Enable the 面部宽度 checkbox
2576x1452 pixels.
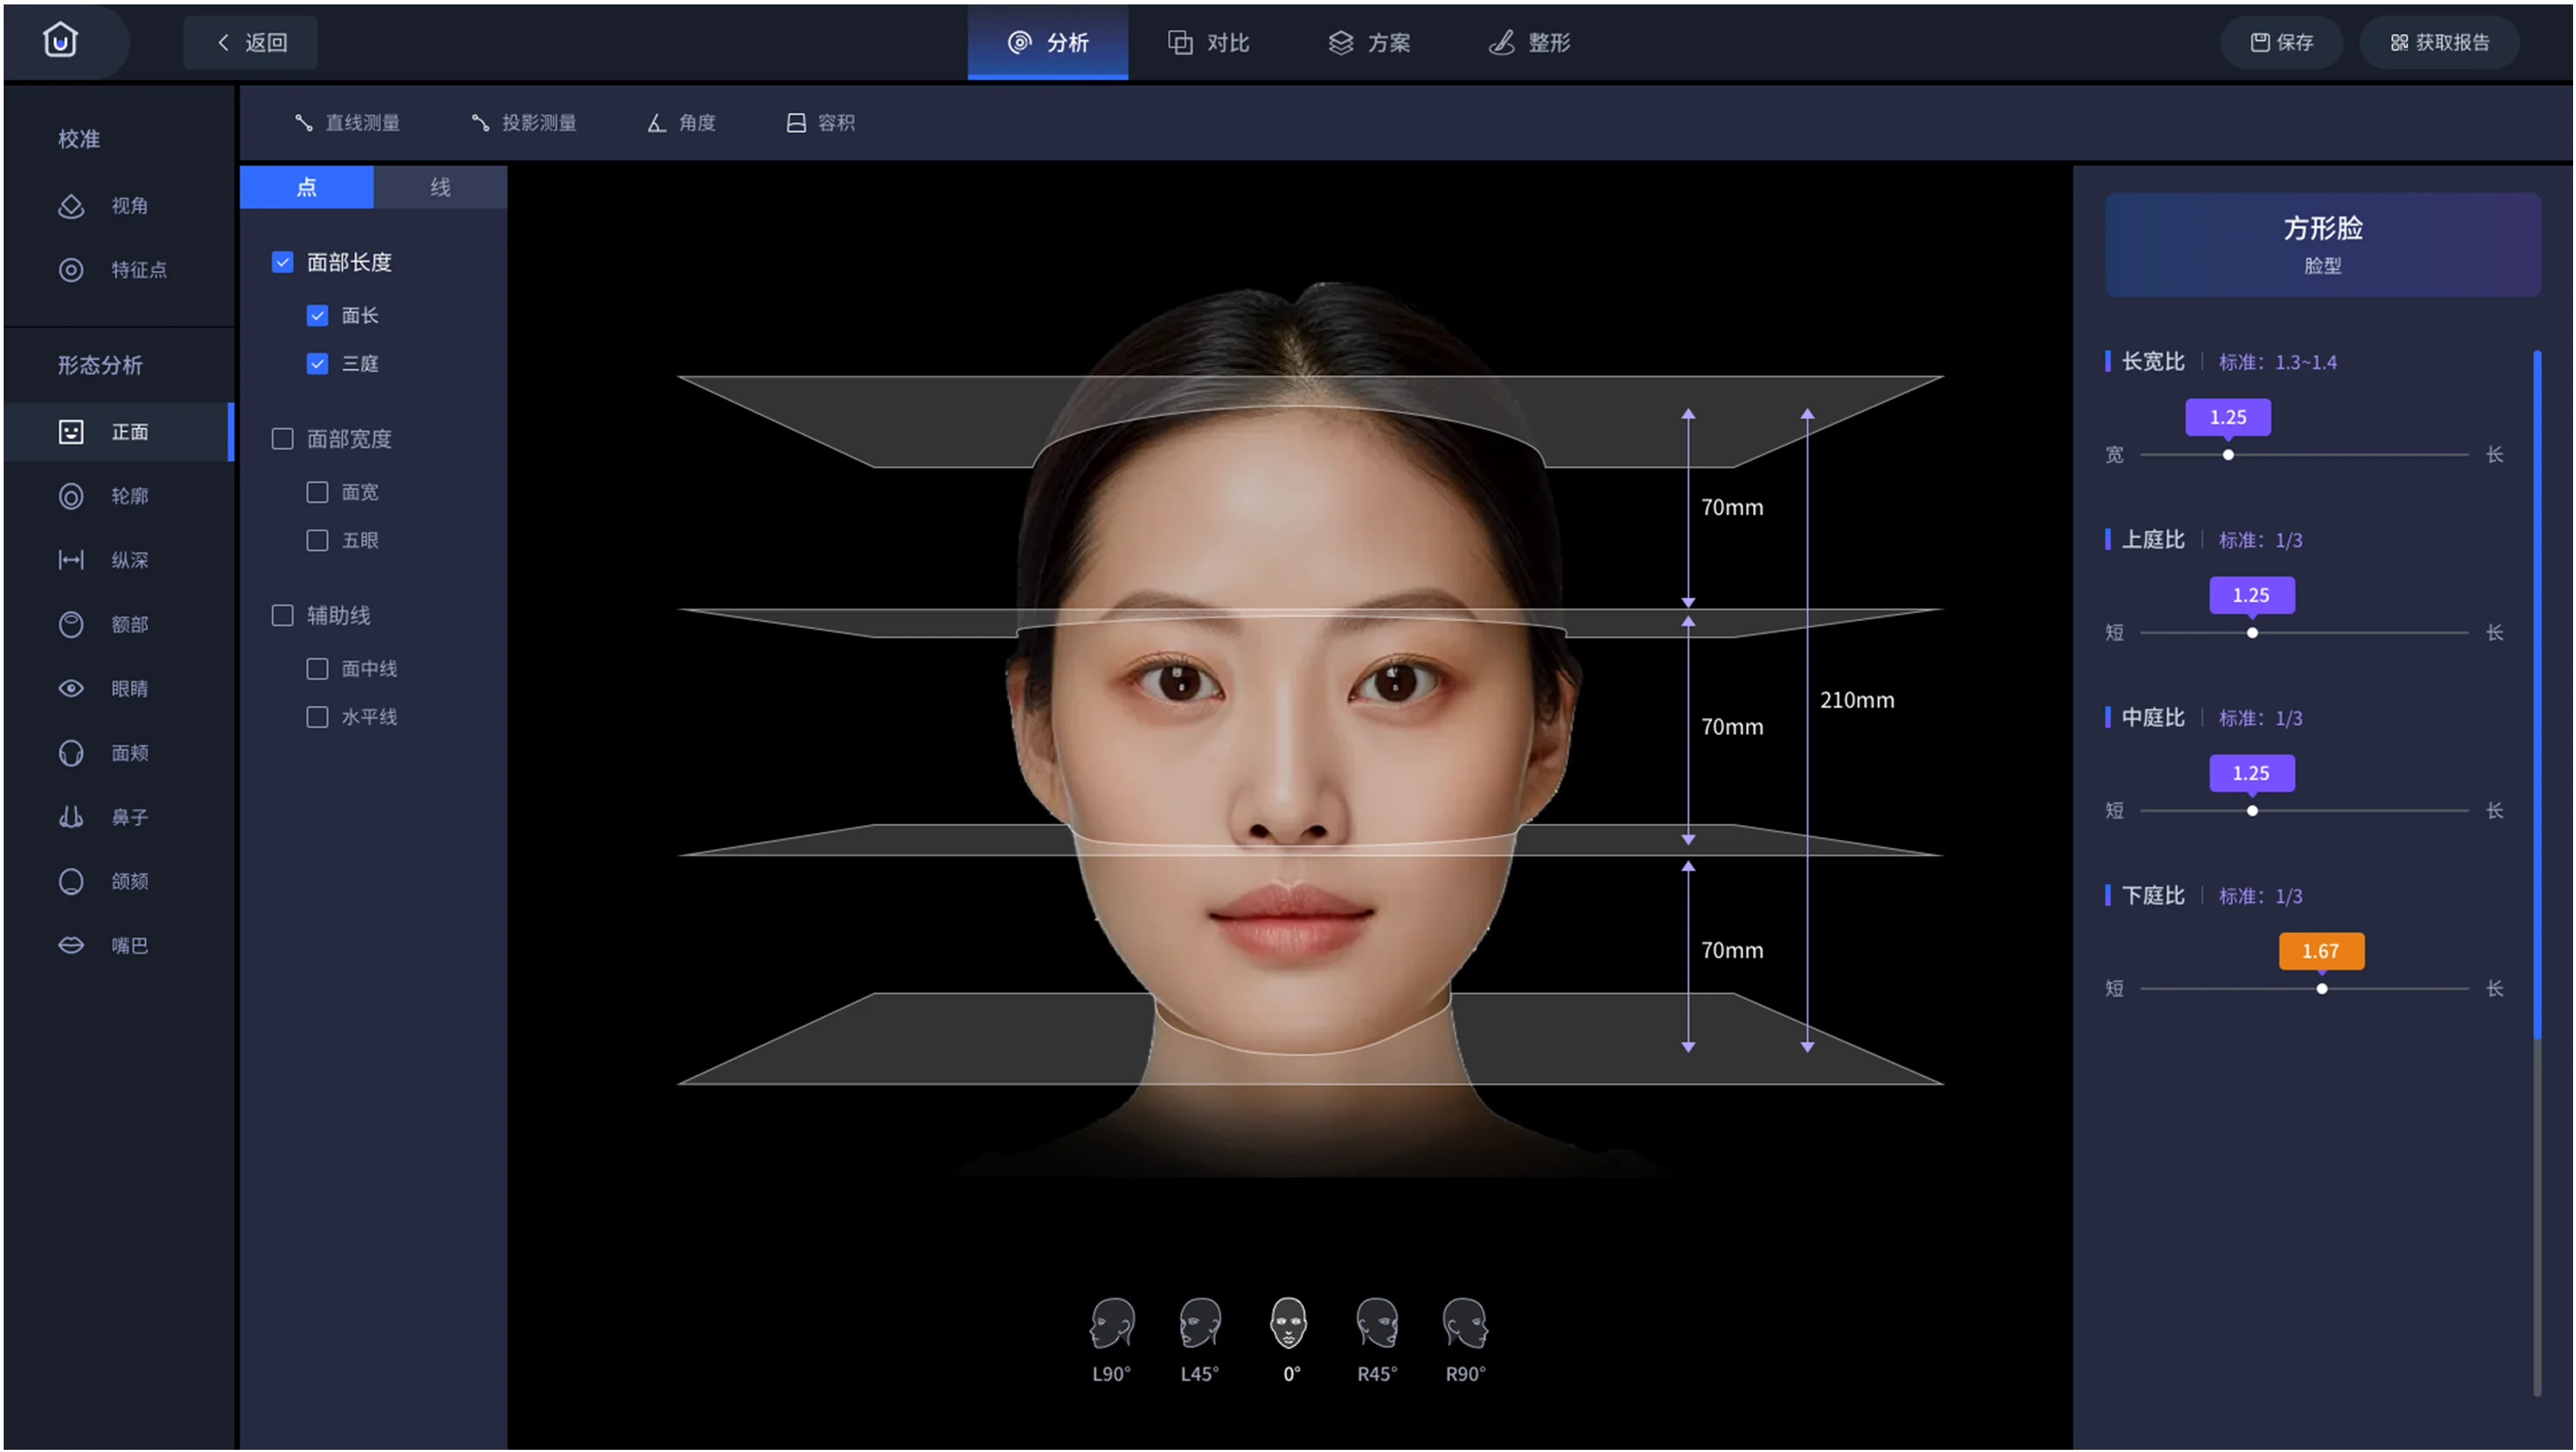[x=283, y=439]
